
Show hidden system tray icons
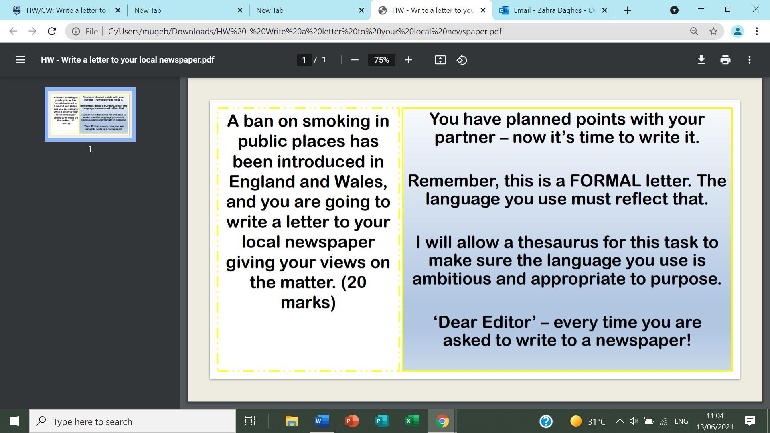(x=619, y=421)
